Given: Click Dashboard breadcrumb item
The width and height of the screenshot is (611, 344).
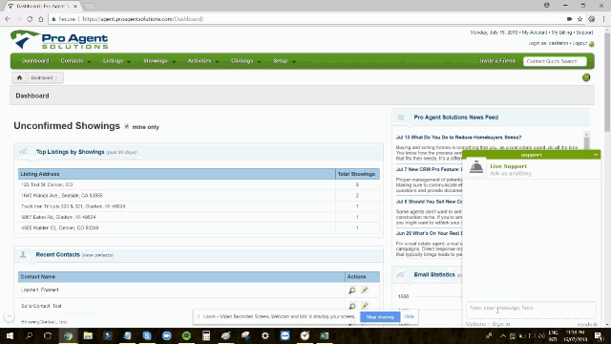Looking at the screenshot, I should point(42,77).
